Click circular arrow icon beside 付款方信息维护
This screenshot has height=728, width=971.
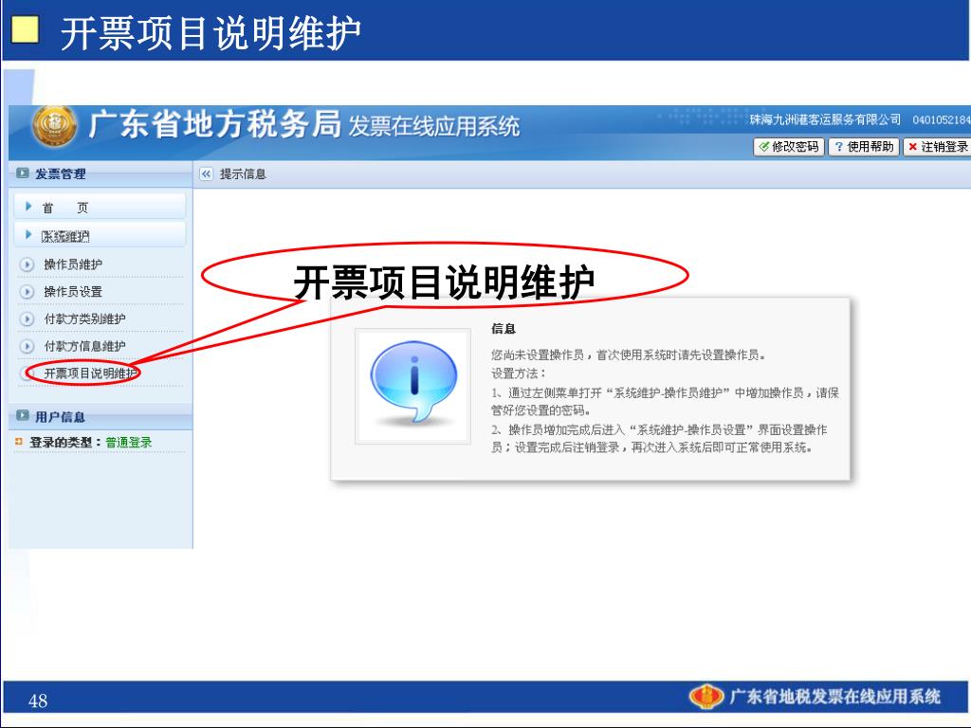tap(27, 346)
